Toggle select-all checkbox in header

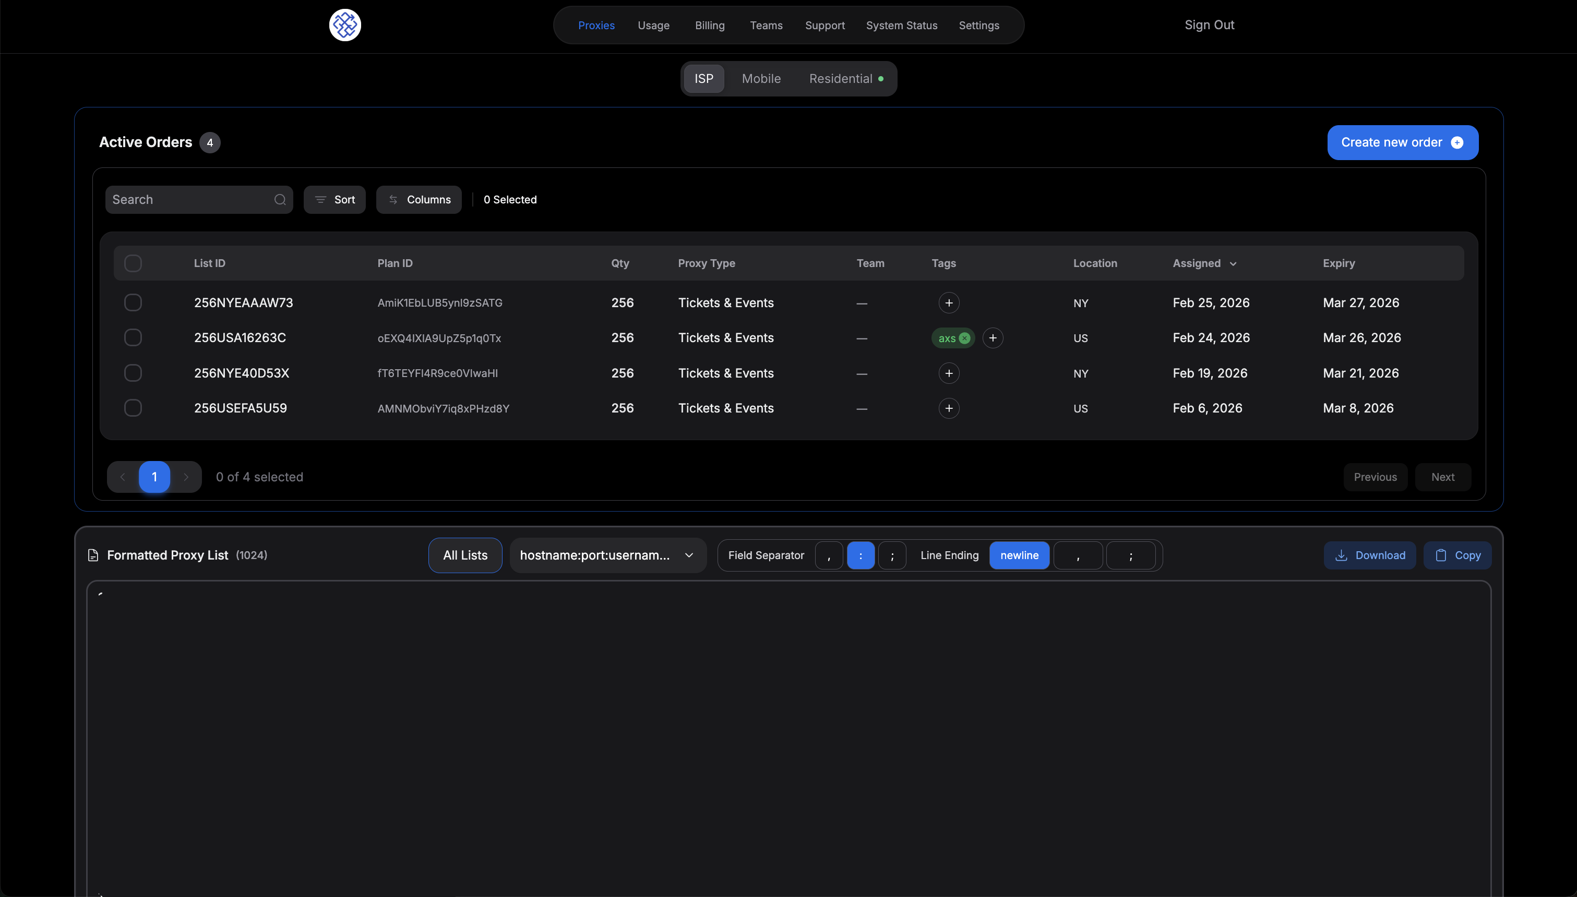(133, 263)
